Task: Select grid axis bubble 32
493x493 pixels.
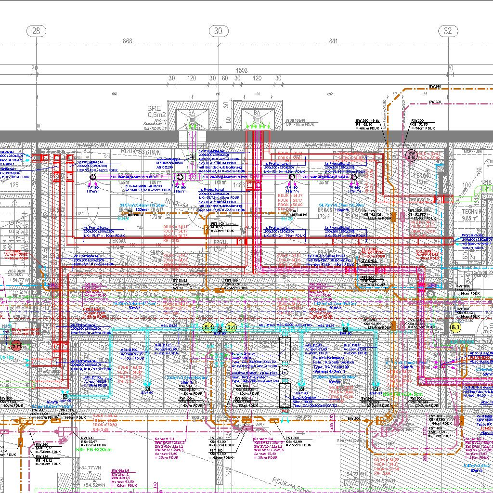Action: point(448,31)
